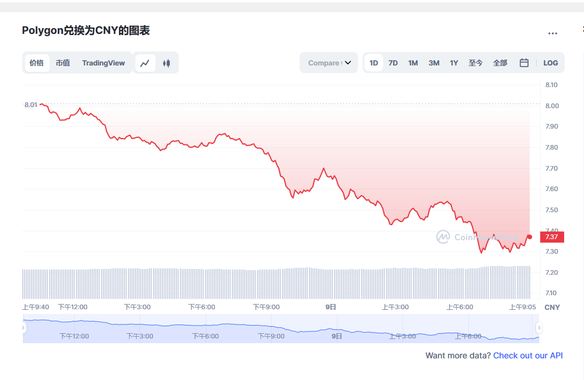Toggle logarithmic scale with LOG

[551, 63]
